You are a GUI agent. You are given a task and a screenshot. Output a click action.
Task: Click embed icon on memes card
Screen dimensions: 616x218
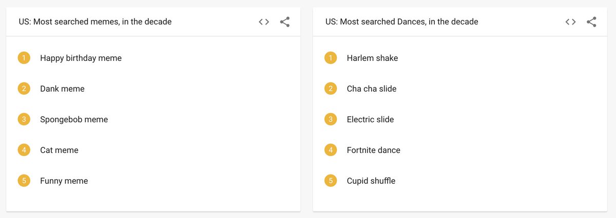coord(264,22)
